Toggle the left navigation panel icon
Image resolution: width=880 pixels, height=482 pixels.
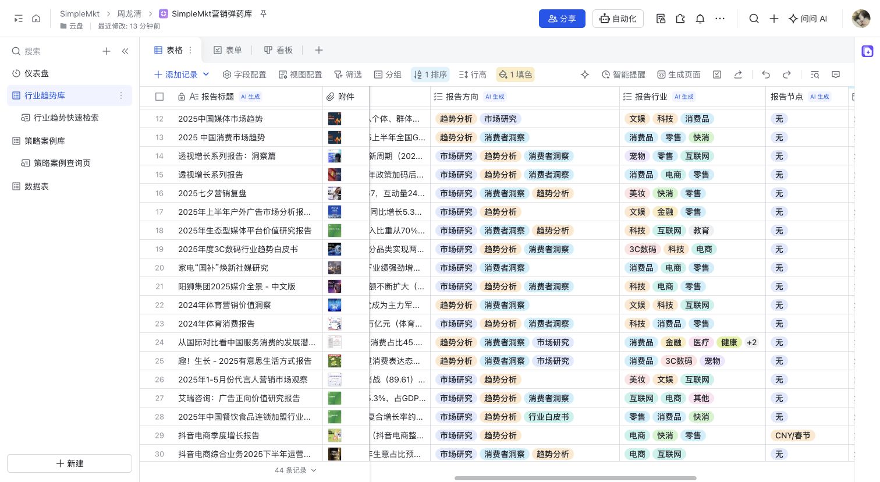pos(19,19)
